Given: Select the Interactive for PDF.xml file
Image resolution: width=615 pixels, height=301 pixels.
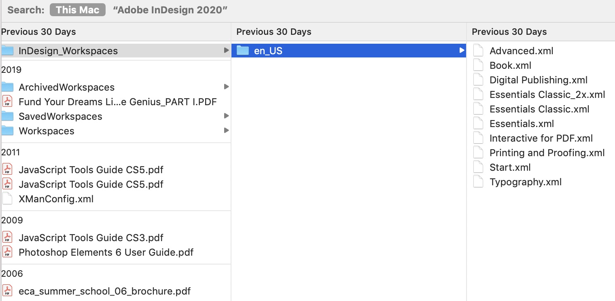Looking at the screenshot, I should click(x=541, y=138).
